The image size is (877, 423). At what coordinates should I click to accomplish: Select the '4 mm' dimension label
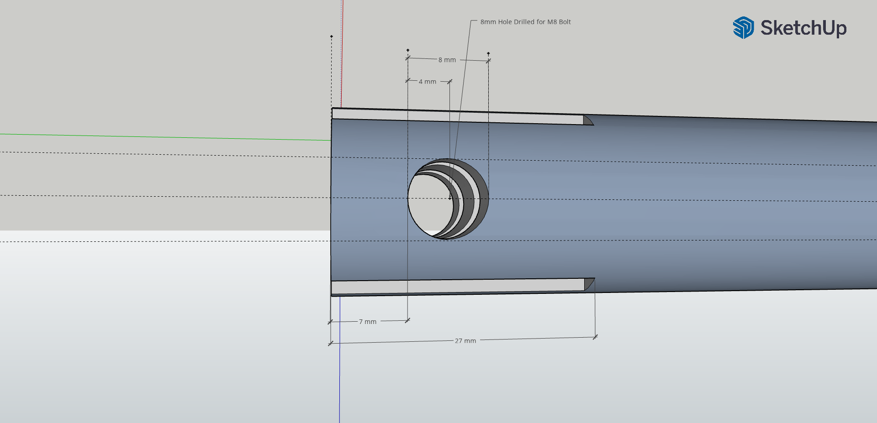pyautogui.click(x=428, y=81)
